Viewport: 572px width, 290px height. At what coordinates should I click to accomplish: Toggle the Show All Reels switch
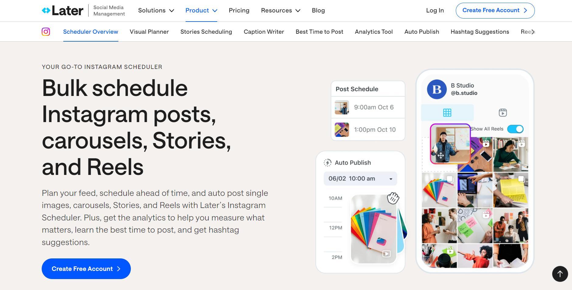[515, 129]
